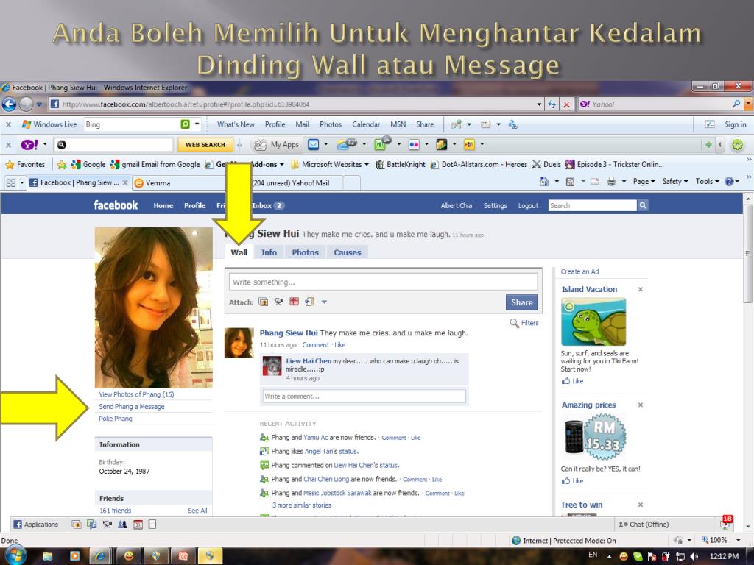Open the IE Quick Tabs grid icon

coord(10,182)
